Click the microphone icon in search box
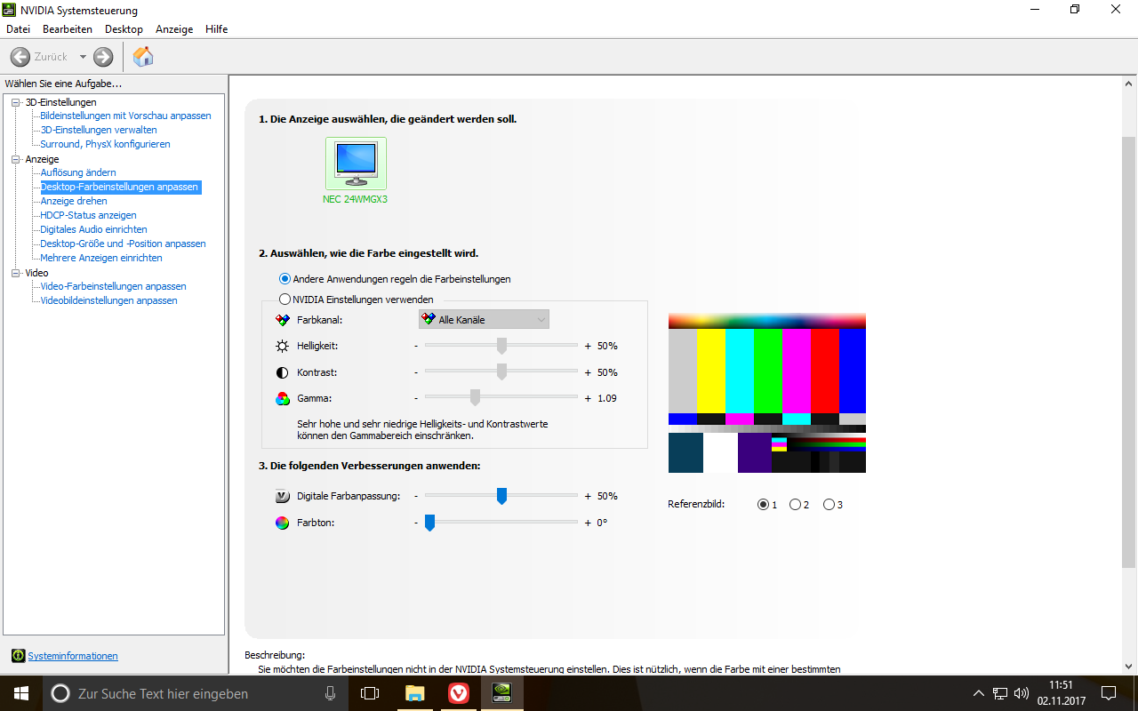Image resolution: width=1138 pixels, height=711 pixels. click(x=330, y=693)
